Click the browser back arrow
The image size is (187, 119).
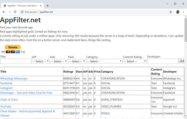point(4,12)
